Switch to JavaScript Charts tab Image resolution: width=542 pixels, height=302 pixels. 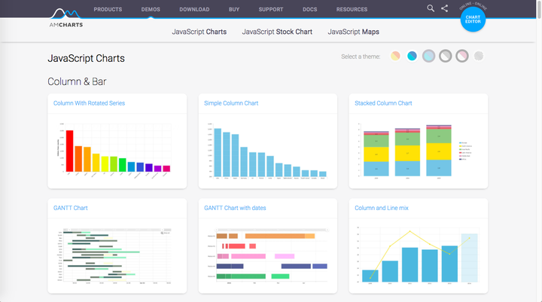coord(199,32)
